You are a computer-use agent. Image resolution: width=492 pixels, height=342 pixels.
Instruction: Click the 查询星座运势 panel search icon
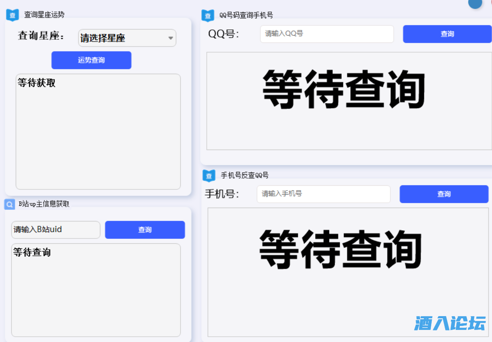click(x=12, y=15)
